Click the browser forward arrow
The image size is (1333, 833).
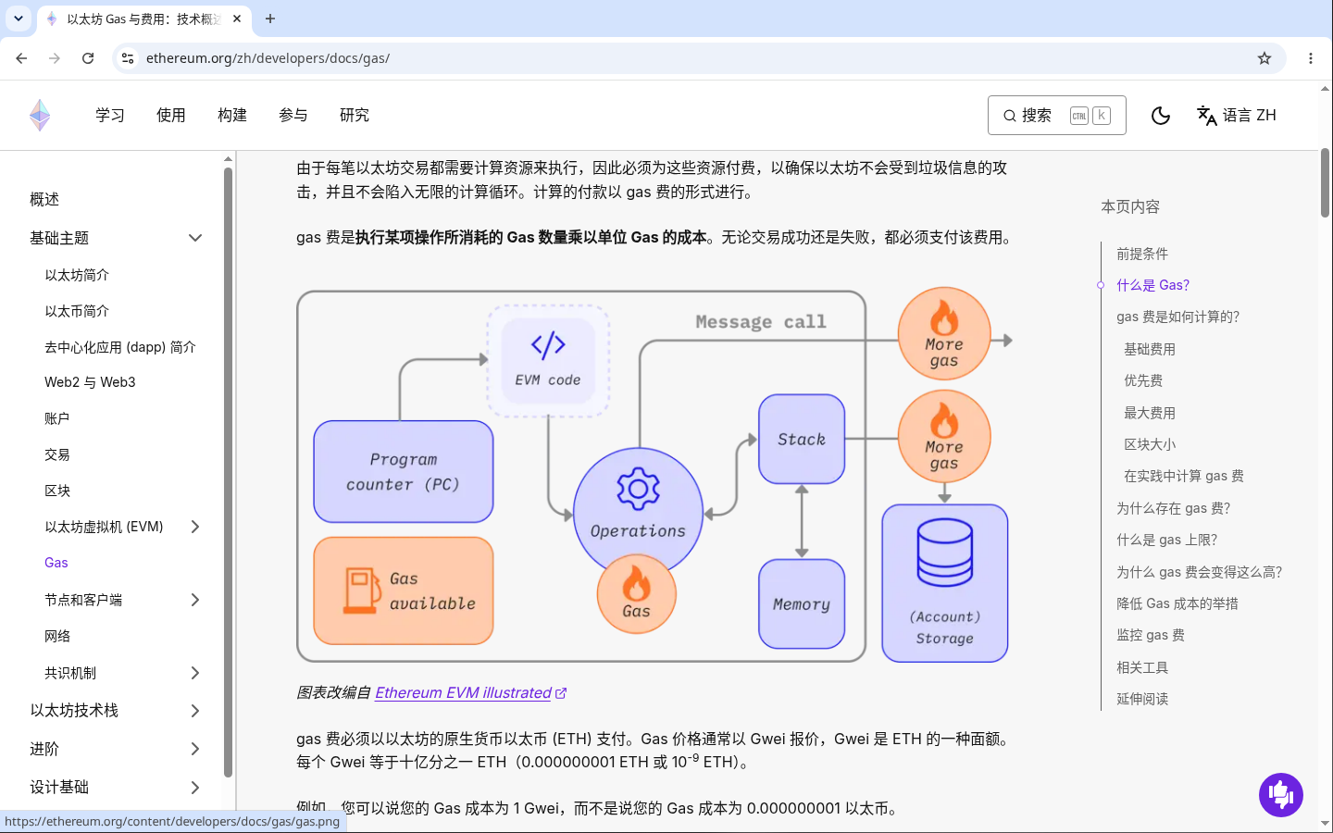(55, 58)
